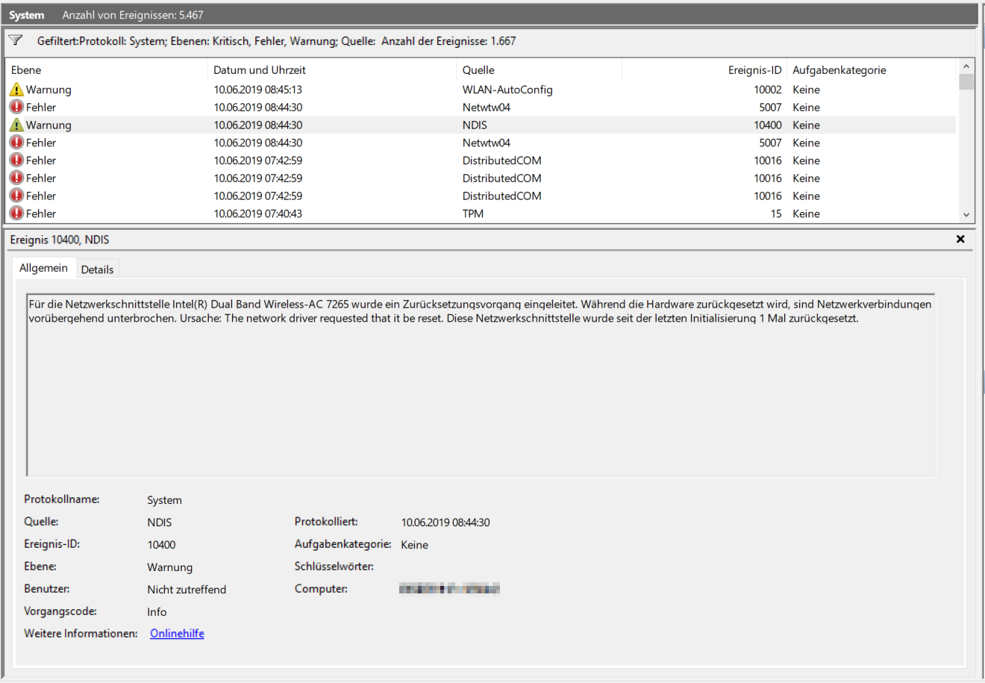
Task: Click inside the event description text box
Action: click(x=481, y=384)
